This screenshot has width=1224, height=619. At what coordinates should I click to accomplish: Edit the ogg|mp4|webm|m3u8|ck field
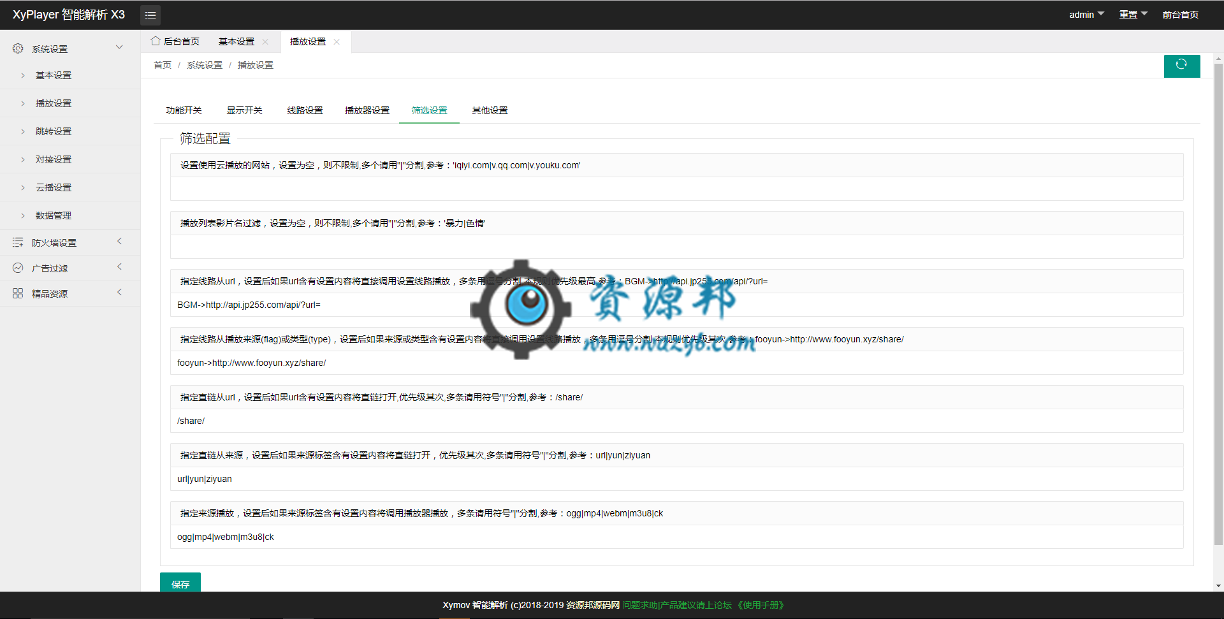676,537
